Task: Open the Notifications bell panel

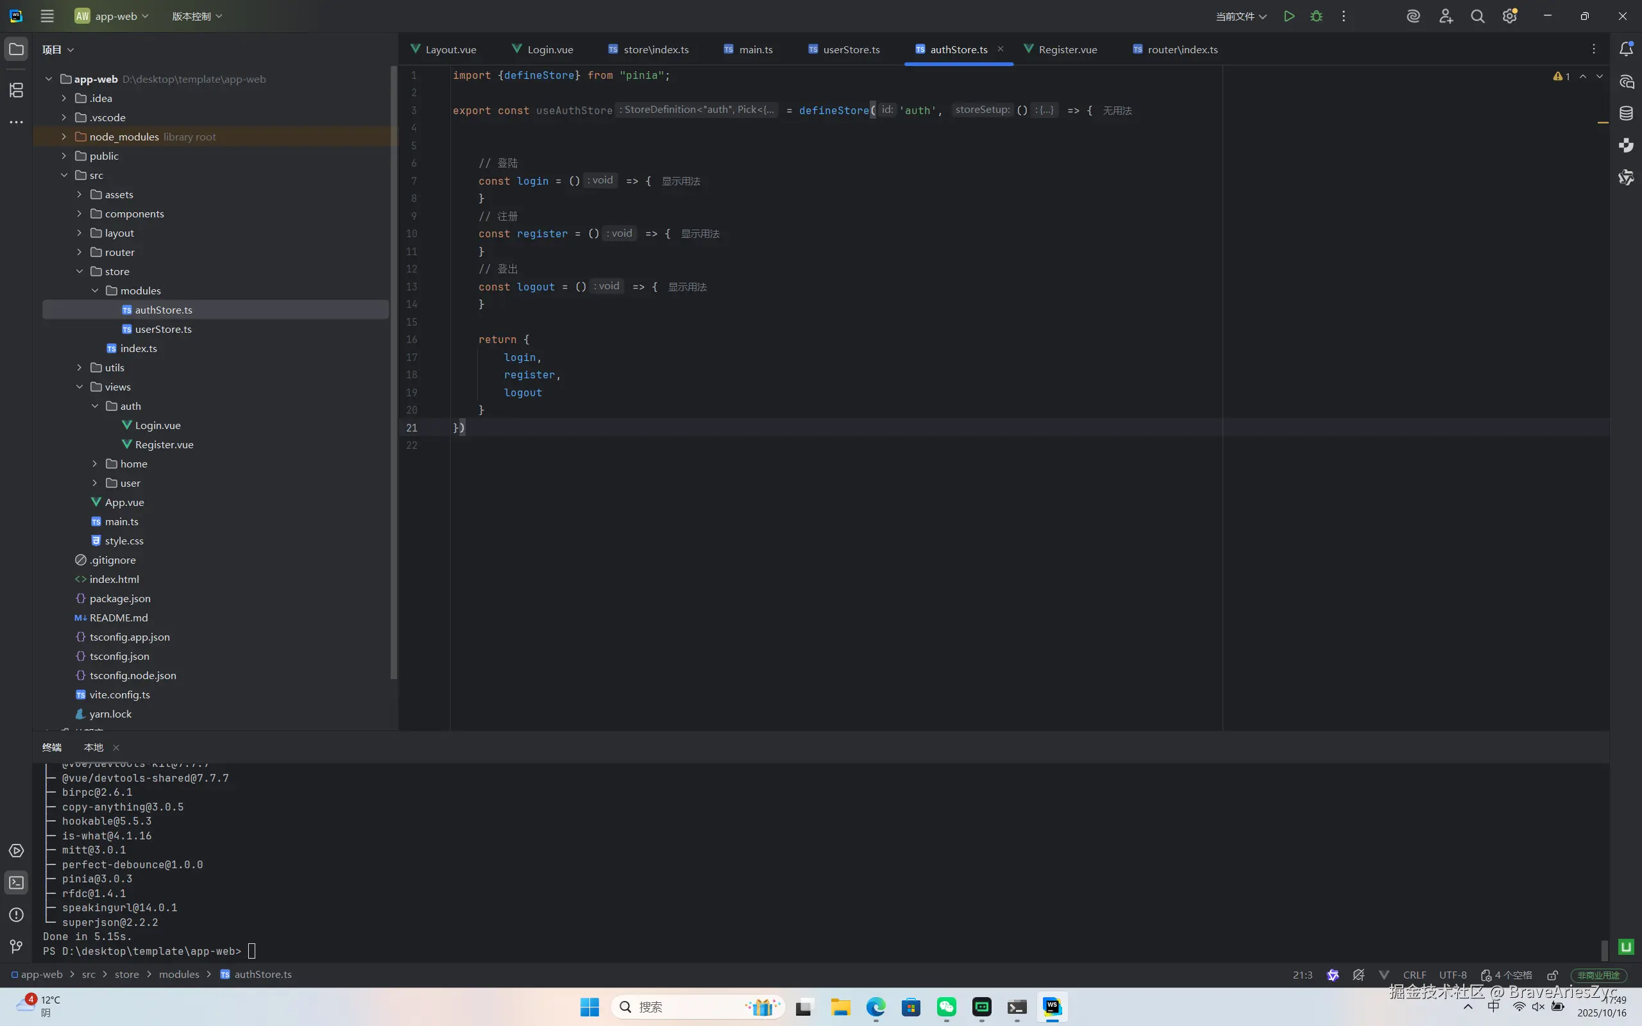Action: pyautogui.click(x=1626, y=49)
